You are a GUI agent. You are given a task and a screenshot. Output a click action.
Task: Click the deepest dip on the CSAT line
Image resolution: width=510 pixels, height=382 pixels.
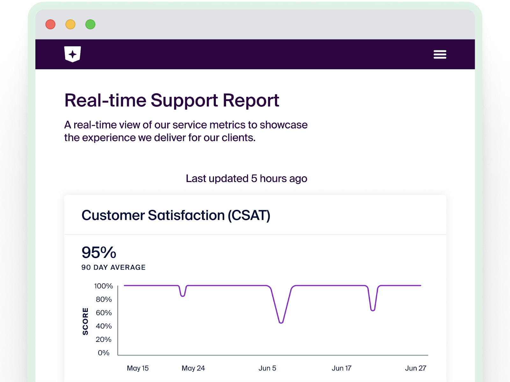pos(281,322)
